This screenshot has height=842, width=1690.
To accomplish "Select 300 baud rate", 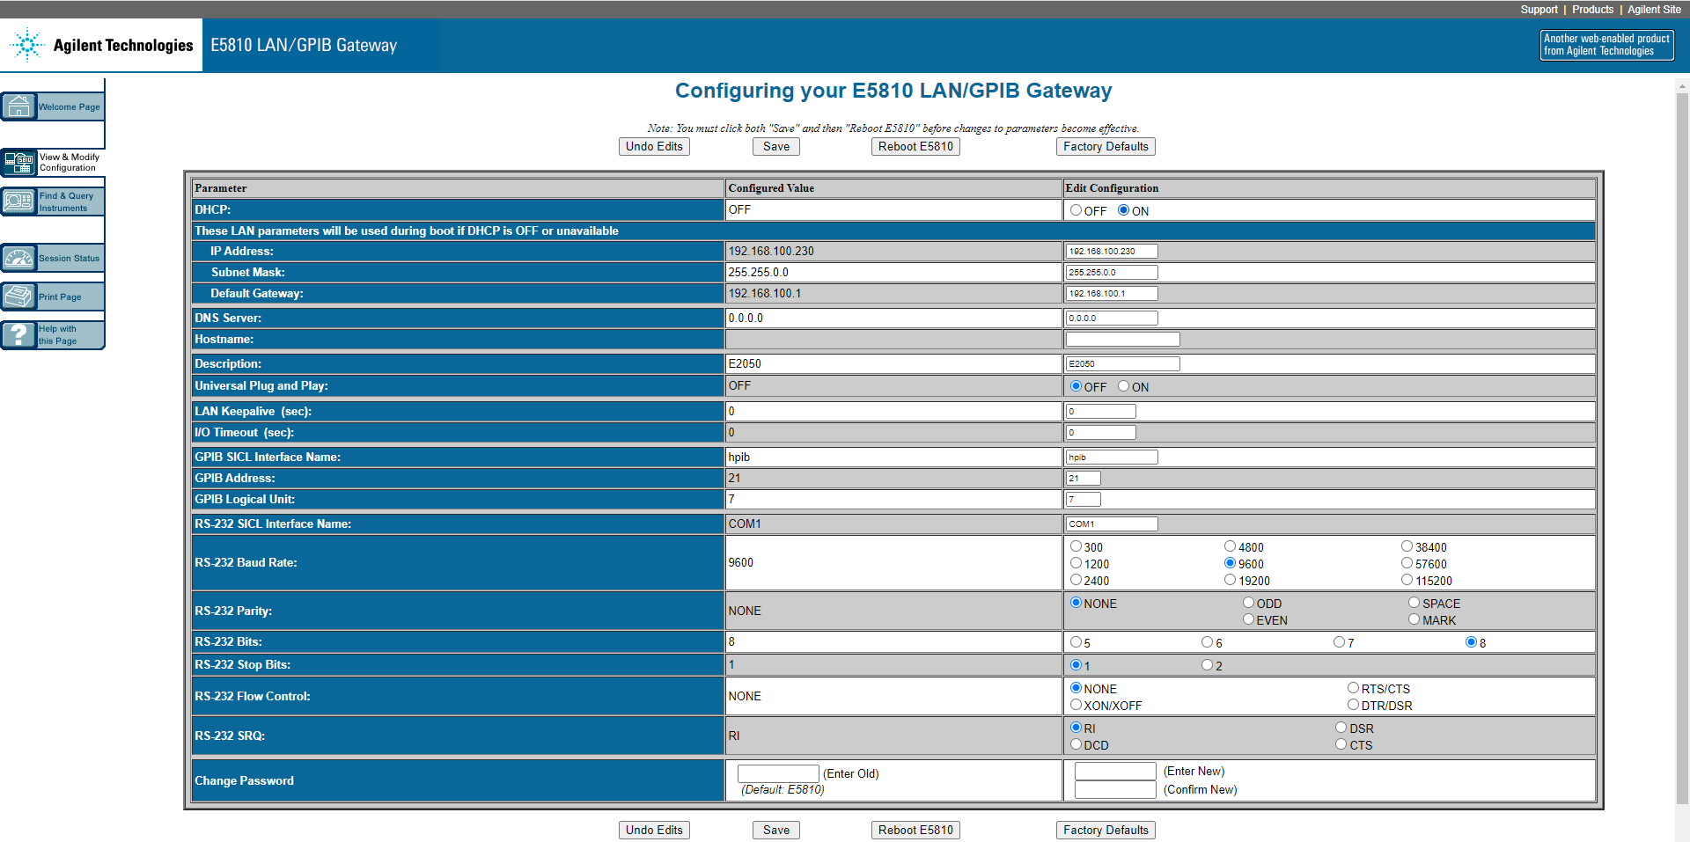I will [1076, 546].
